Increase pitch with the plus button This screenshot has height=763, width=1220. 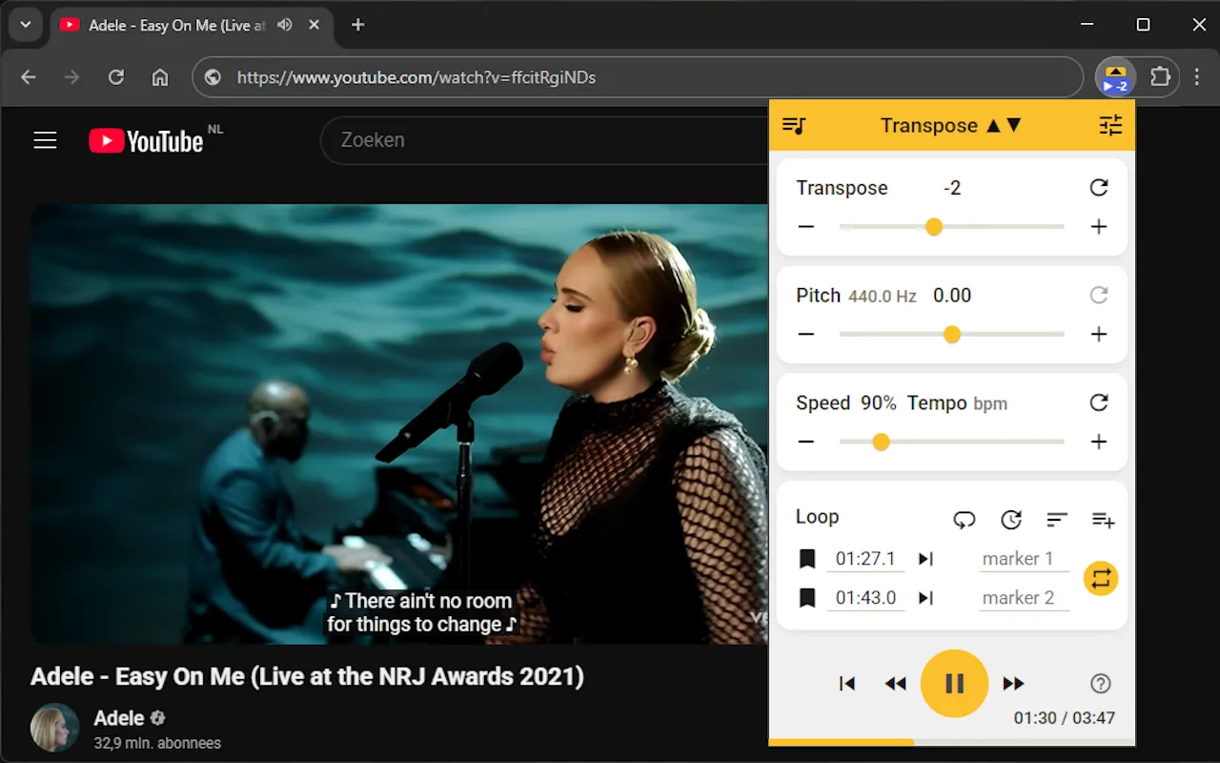[x=1098, y=334]
